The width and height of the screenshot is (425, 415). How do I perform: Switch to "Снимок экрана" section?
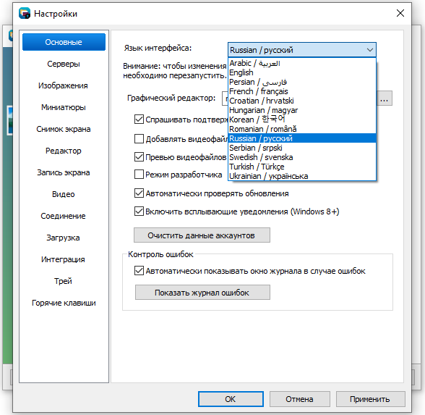(64, 129)
